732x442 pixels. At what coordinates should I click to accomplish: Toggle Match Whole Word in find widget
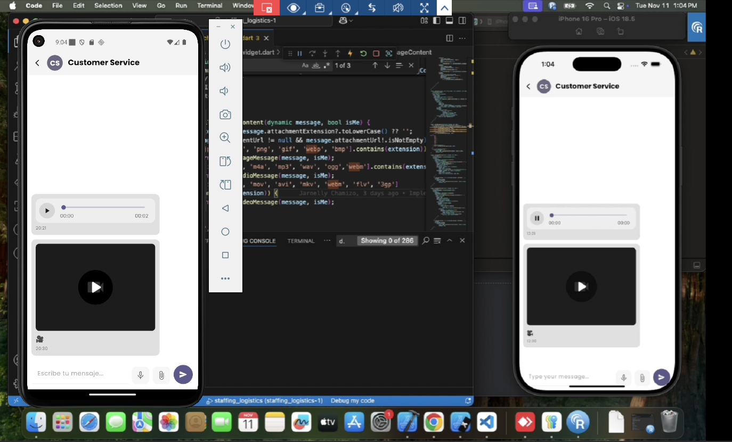(315, 66)
